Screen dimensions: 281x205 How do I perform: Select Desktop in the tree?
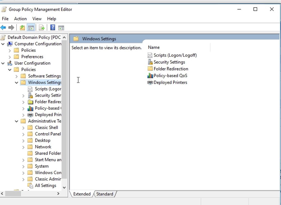pyautogui.click(x=43, y=140)
